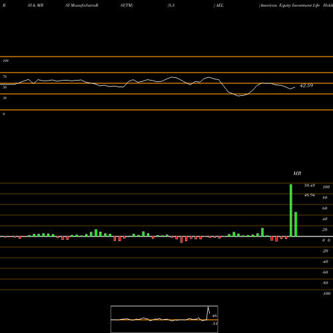Click the MR scale label 60
Screen dimensions: 333x333
tap(325, 208)
